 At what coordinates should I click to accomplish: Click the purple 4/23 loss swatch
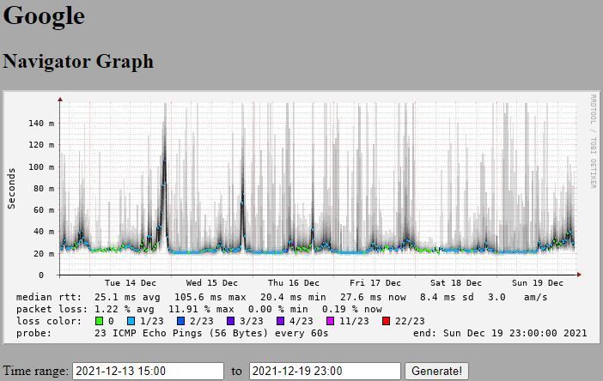click(x=280, y=321)
